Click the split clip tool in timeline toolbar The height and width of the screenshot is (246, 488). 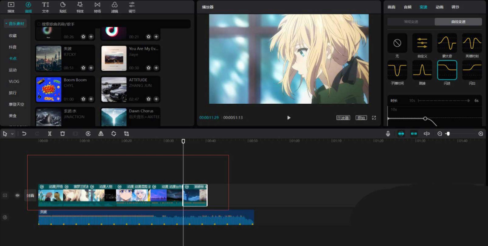tap(50, 133)
